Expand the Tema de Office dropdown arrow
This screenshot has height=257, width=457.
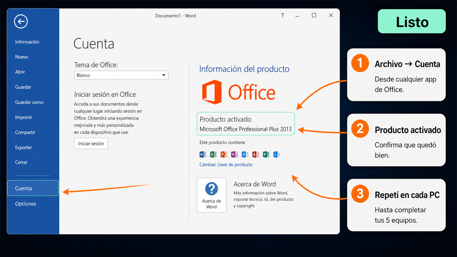[164, 75]
